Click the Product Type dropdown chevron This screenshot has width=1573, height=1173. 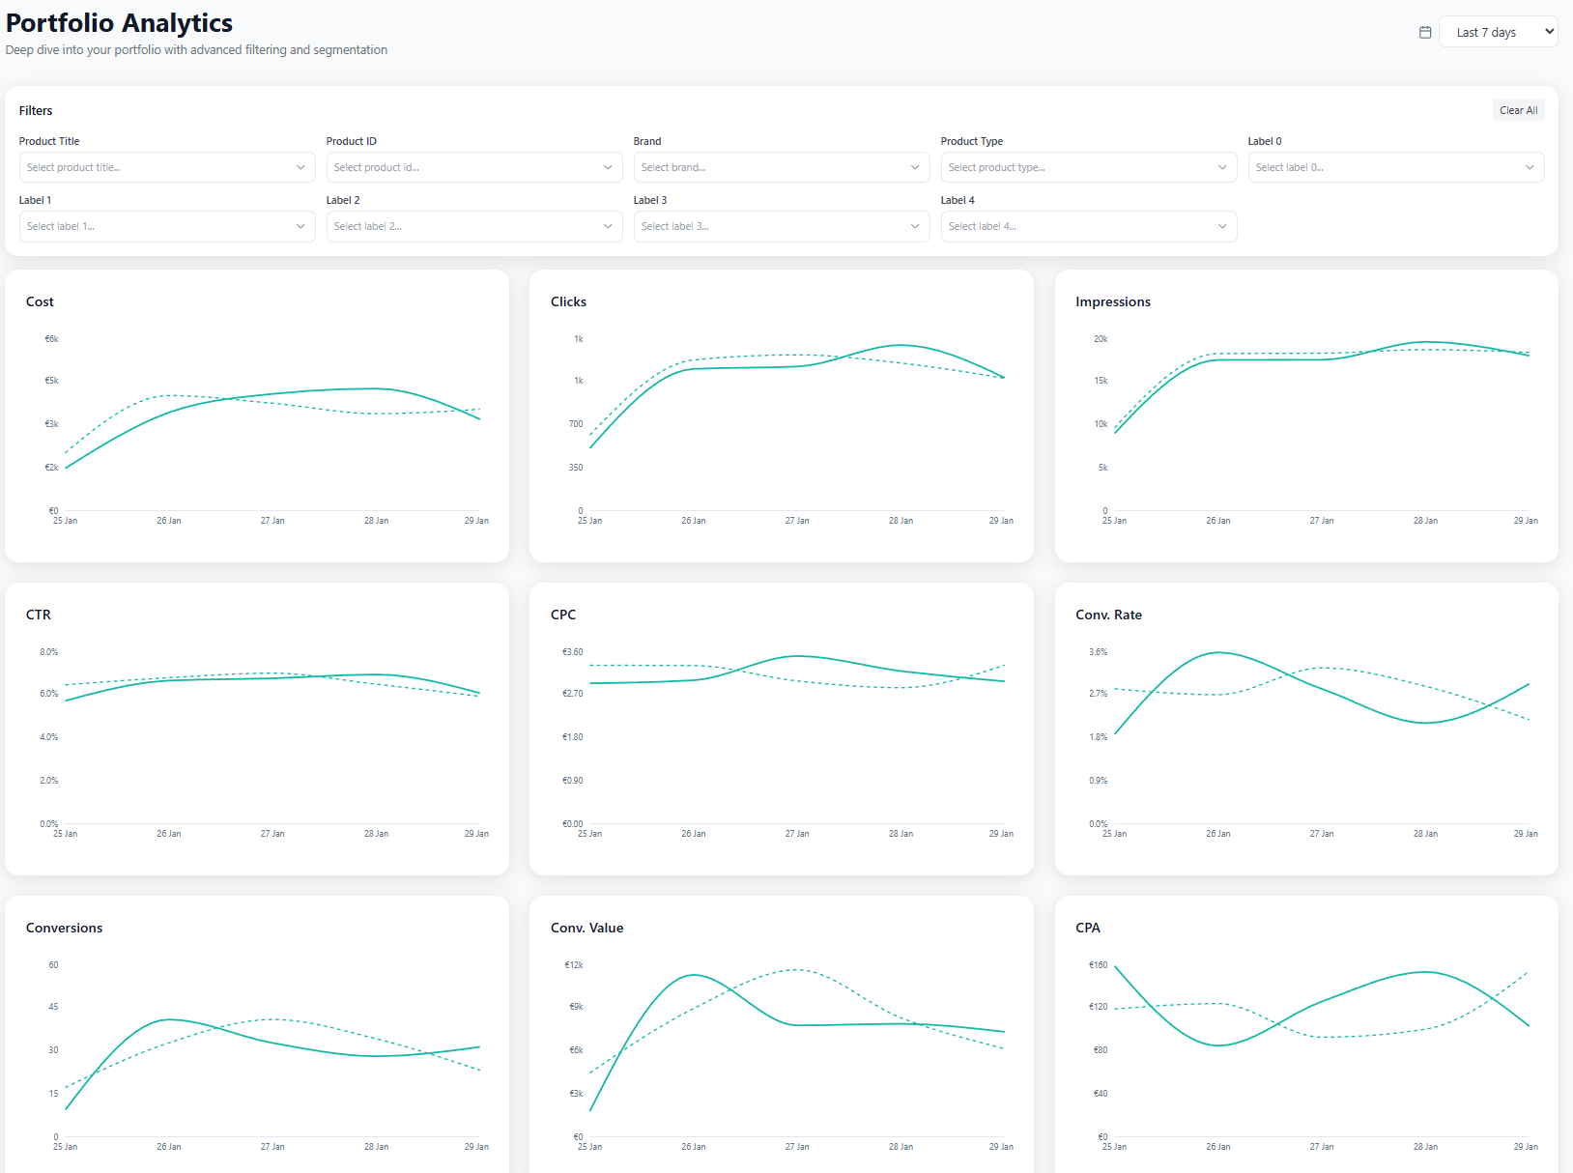[x=1222, y=166]
